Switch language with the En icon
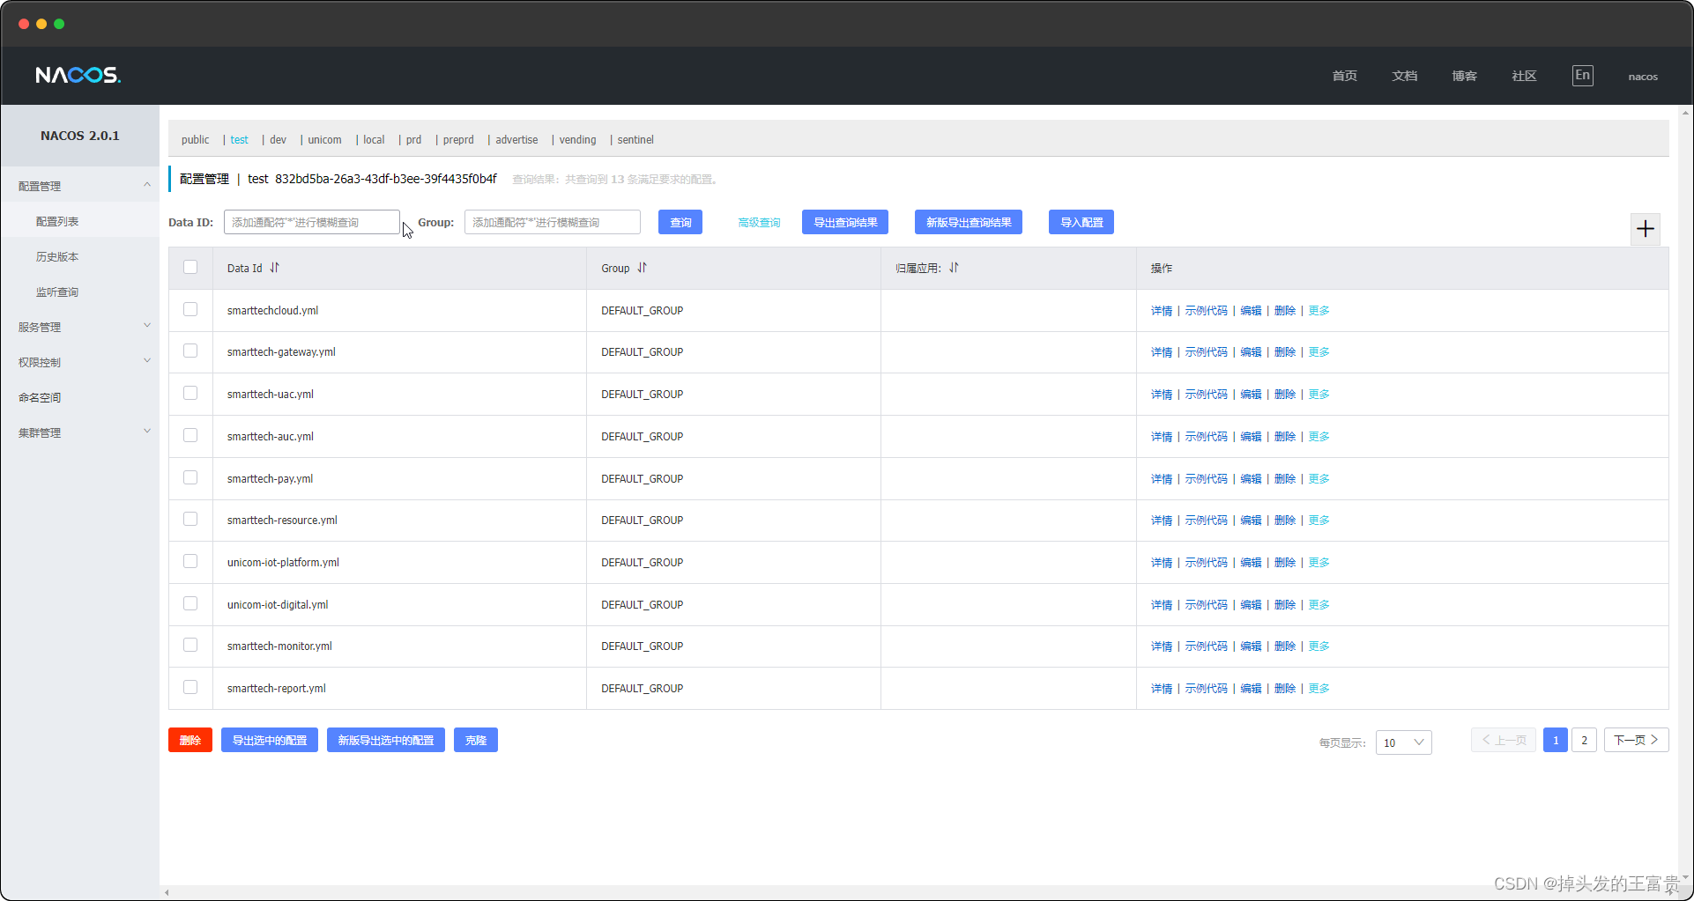This screenshot has width=1694, height=901. (x=1582, y=76)
